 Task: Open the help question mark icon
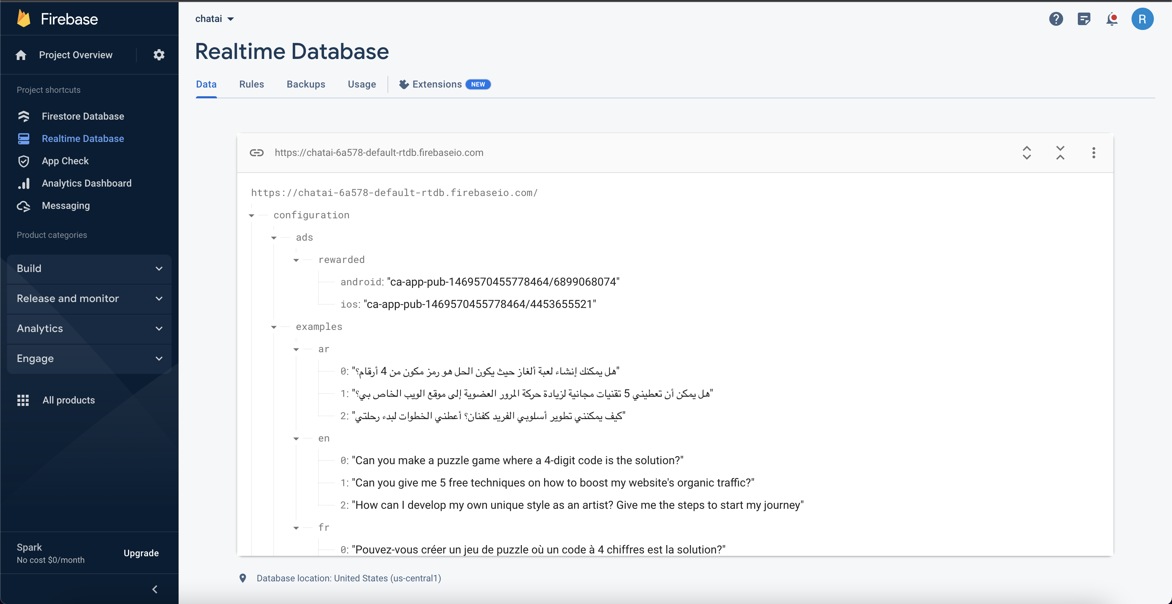point(1056,19)
